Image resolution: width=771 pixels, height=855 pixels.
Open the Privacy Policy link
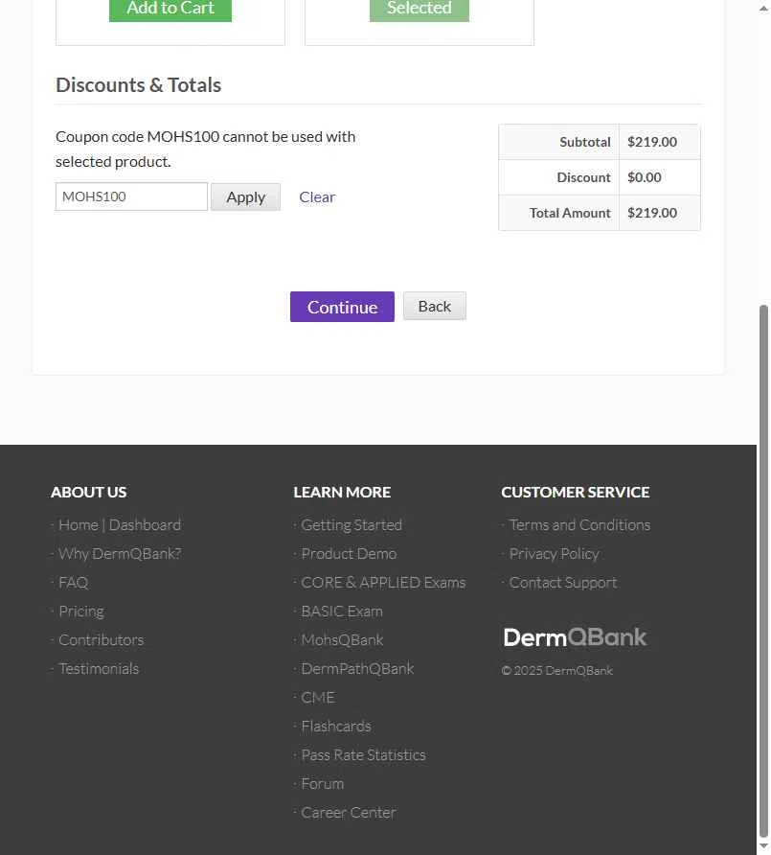click(x=555, y=553)
